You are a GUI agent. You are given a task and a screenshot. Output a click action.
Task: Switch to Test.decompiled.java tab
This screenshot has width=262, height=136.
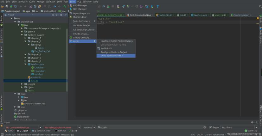140,15
